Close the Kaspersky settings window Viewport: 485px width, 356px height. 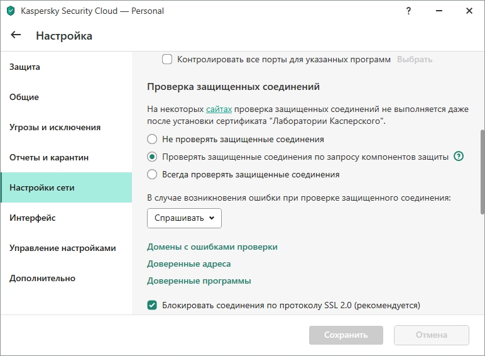(x=469, y=11)
